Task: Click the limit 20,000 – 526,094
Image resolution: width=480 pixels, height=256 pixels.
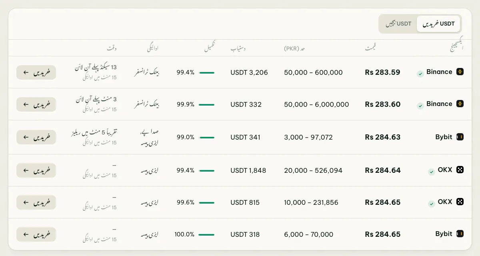Action: coord(313,170)
